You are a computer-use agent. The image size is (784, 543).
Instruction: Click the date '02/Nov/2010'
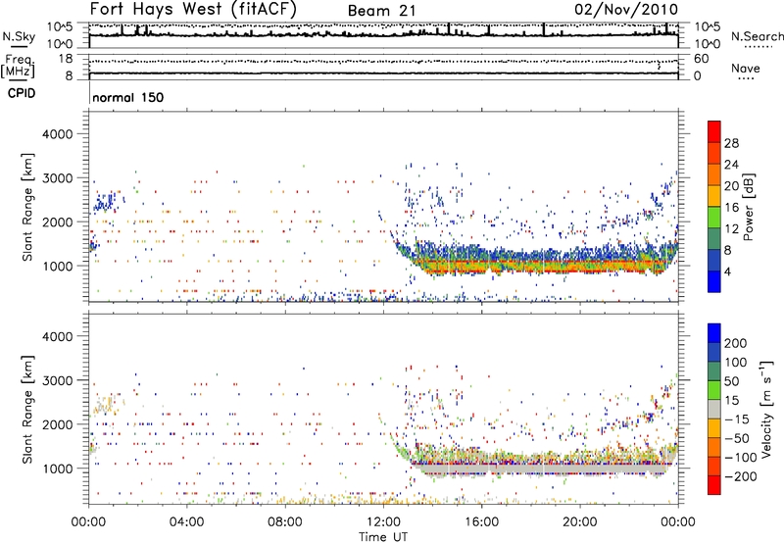pyautogui.click(x=626, y=9)
